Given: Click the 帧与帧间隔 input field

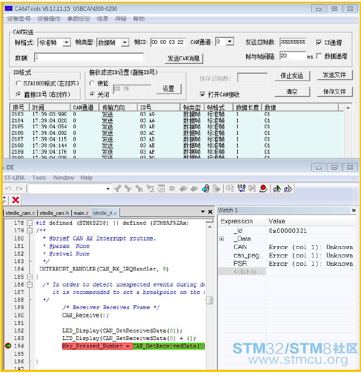Looking at the screenshot, I should point(292,56).
